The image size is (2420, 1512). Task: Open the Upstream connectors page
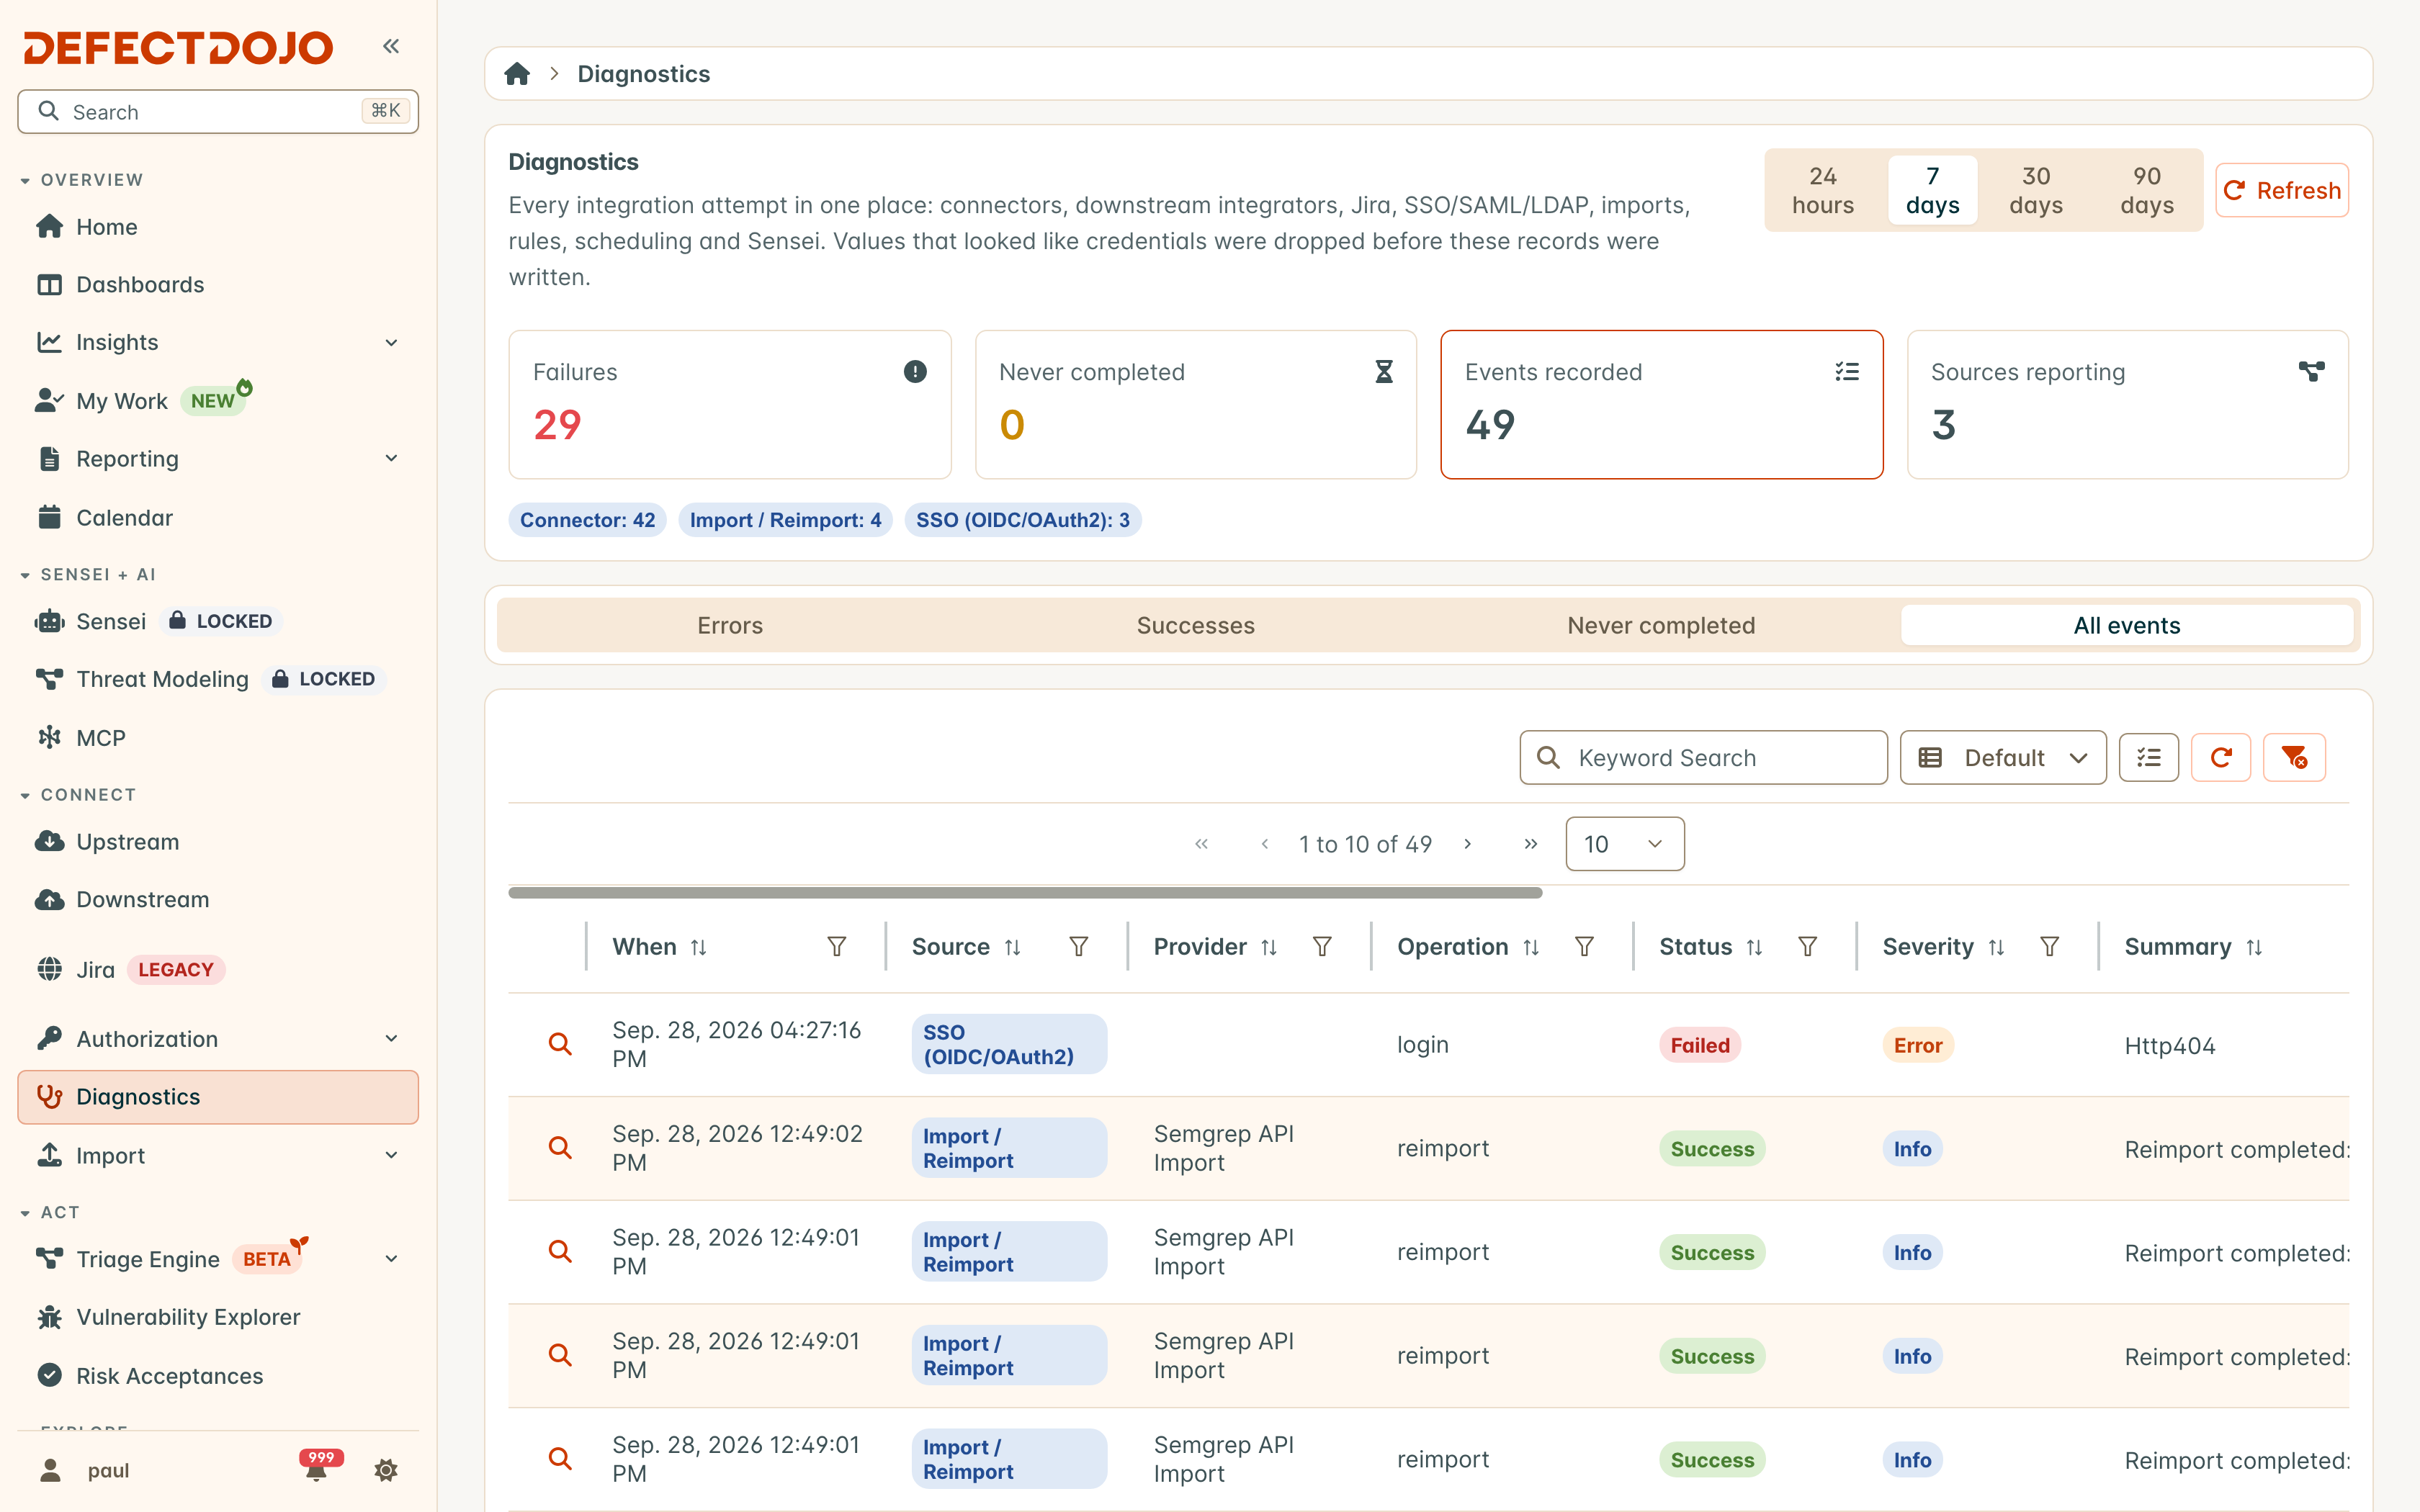point(218,842)
